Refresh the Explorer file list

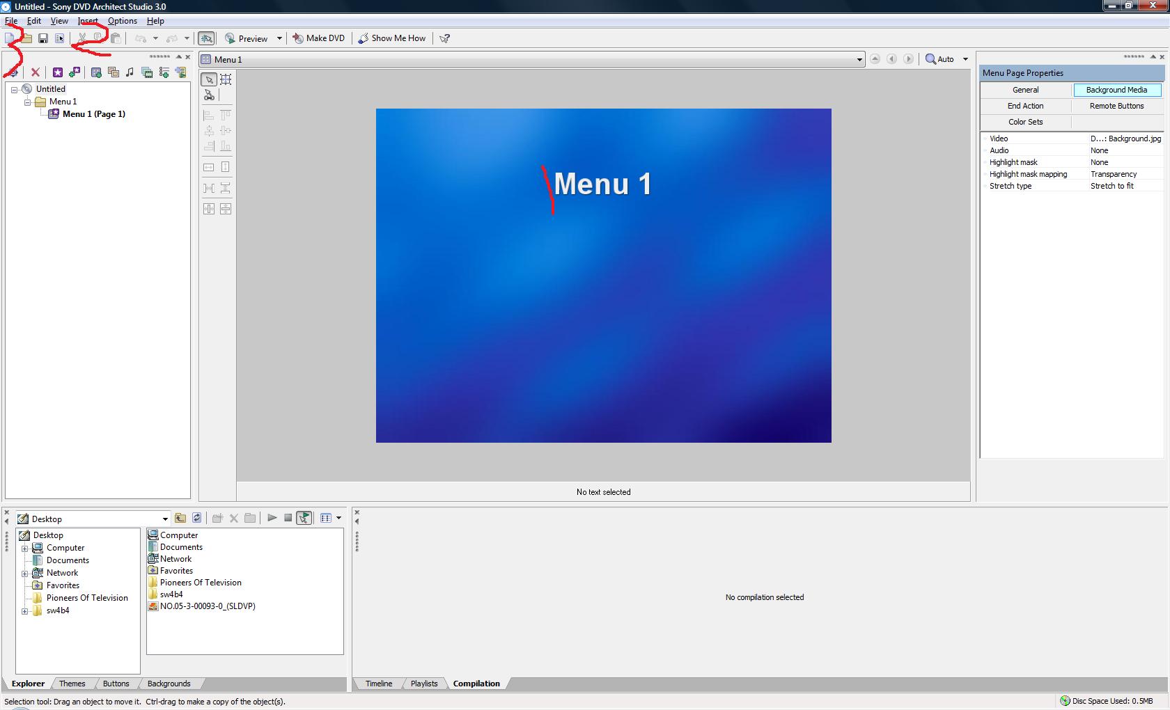[197, 518]
